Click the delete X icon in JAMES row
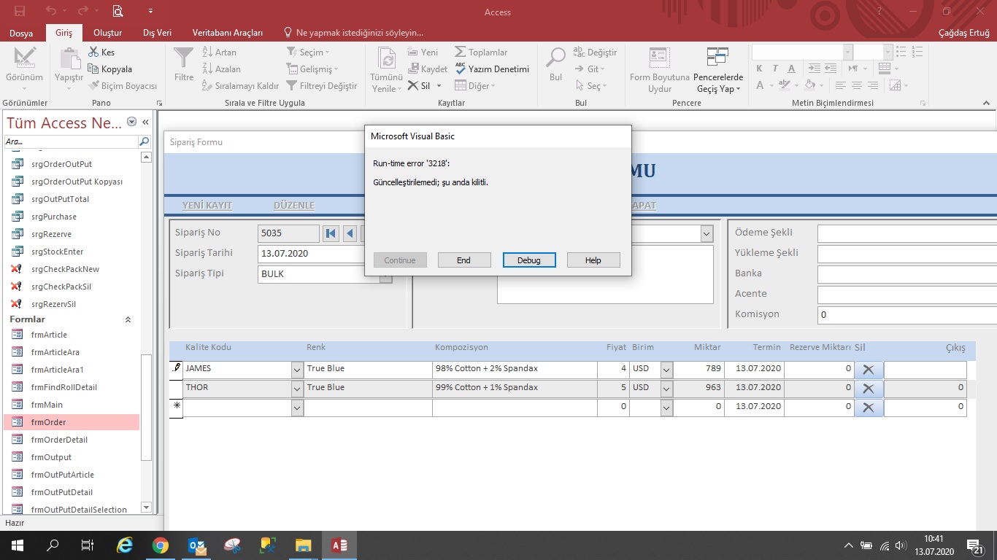 (x=868, y=370)
